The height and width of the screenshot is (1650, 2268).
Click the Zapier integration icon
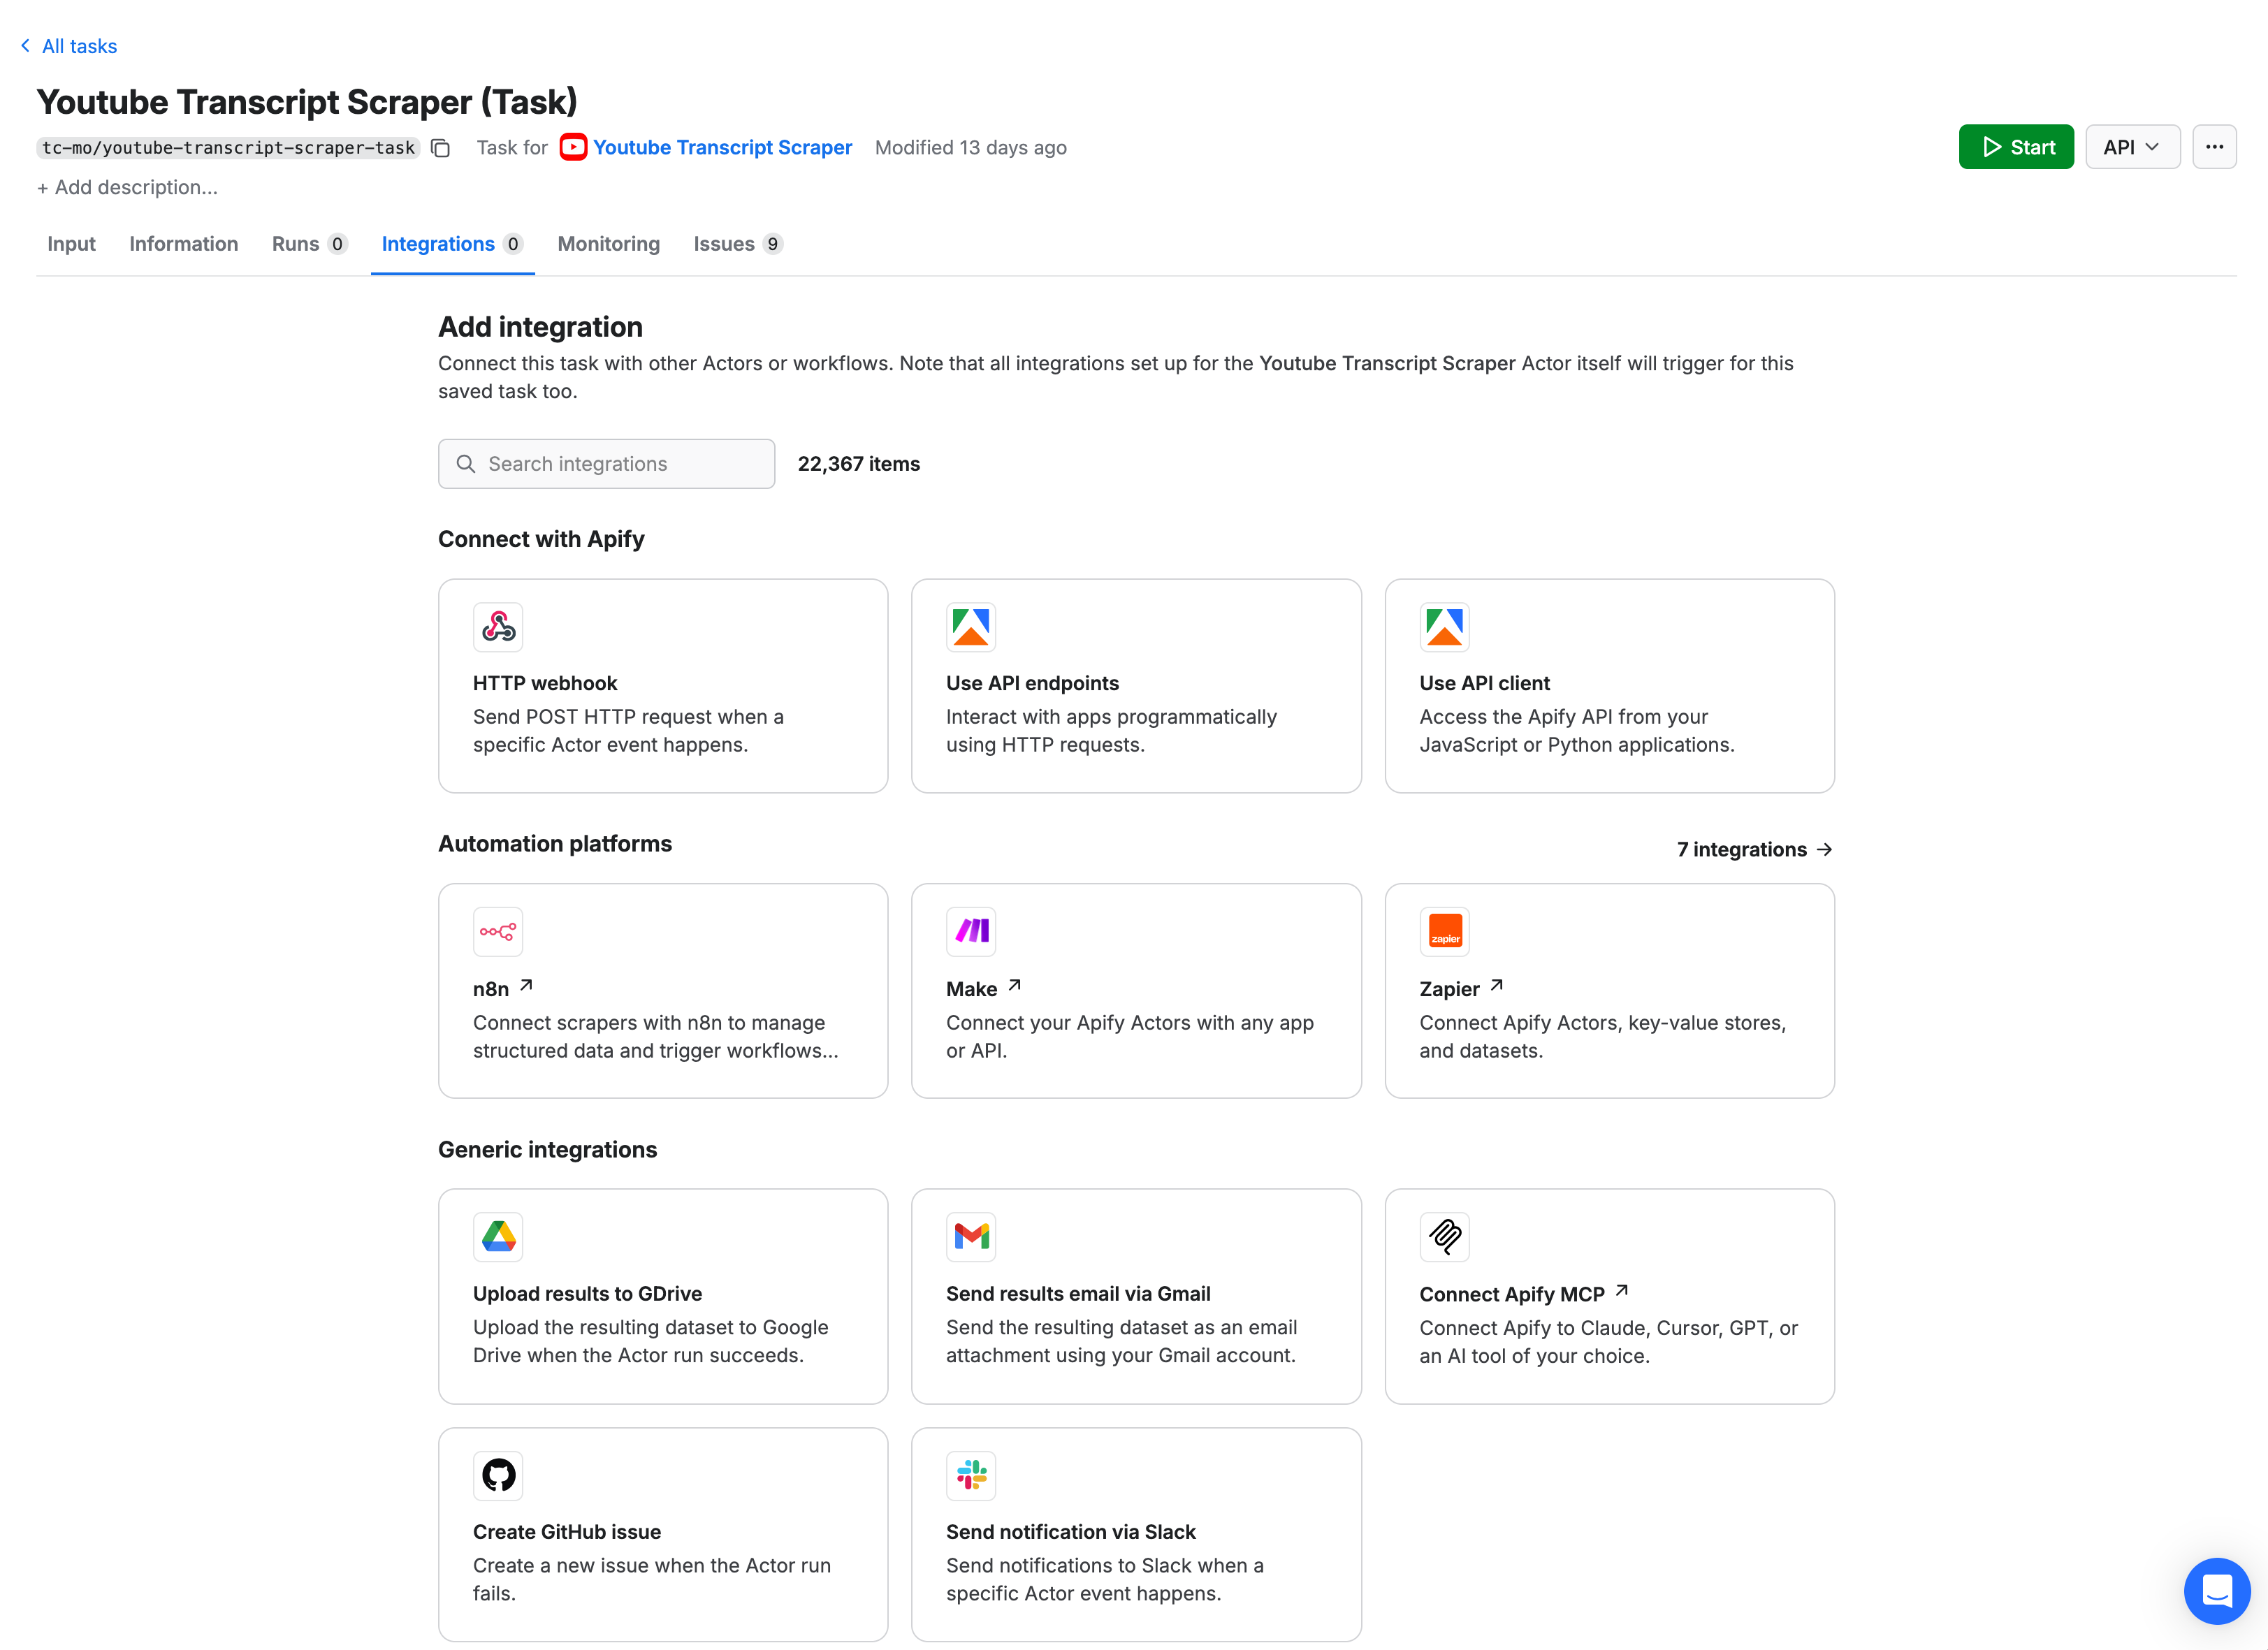(1444, 931)
